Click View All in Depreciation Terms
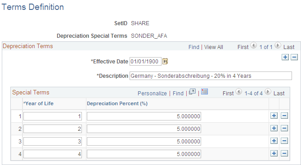 pyautogui.click(x=213, y=47)
